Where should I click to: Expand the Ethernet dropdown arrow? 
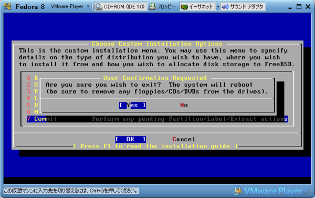[x=218, y=7]
